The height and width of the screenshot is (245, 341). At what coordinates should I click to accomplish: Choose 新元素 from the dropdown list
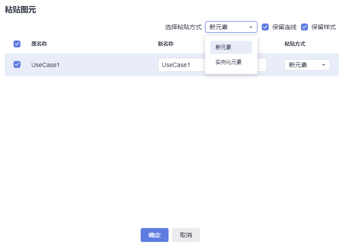tap(231, 47)
